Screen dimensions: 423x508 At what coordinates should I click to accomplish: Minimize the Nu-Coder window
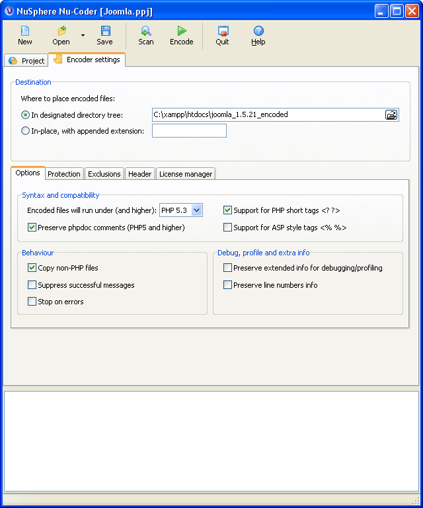coord(381,11)
